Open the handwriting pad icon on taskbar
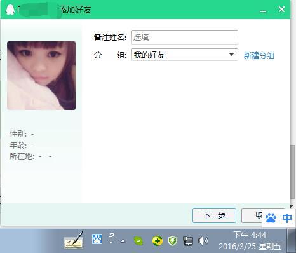296x253 pixels. pos(74,240)
